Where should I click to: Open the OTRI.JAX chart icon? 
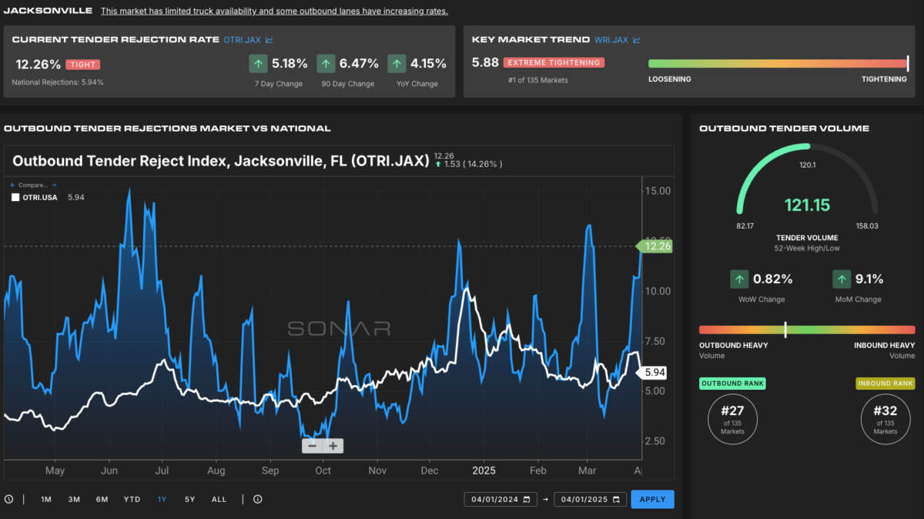click(269, 39)
